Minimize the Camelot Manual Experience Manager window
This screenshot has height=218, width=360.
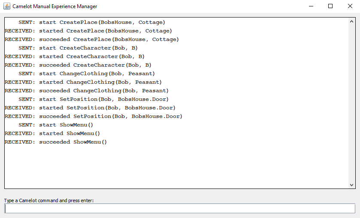pyautogui.click(x=311, y=6)
